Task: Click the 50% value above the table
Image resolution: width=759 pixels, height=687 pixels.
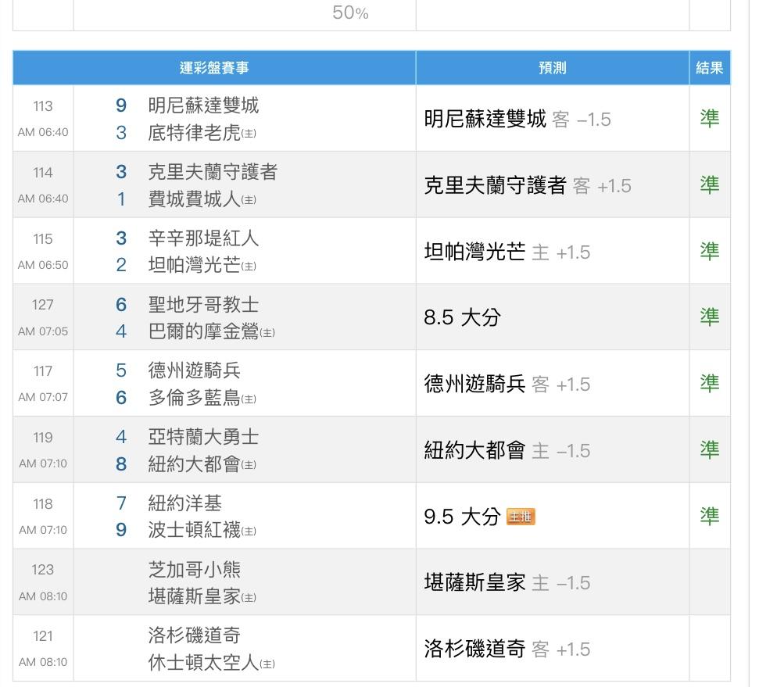Action: pos(350,13)
